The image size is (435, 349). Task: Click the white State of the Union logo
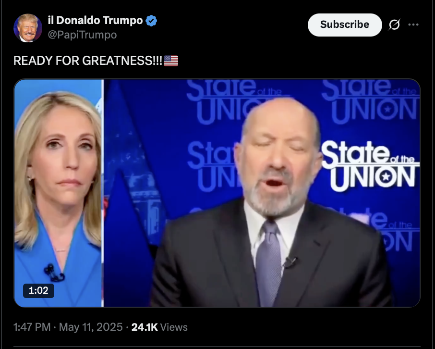[370, 166]
